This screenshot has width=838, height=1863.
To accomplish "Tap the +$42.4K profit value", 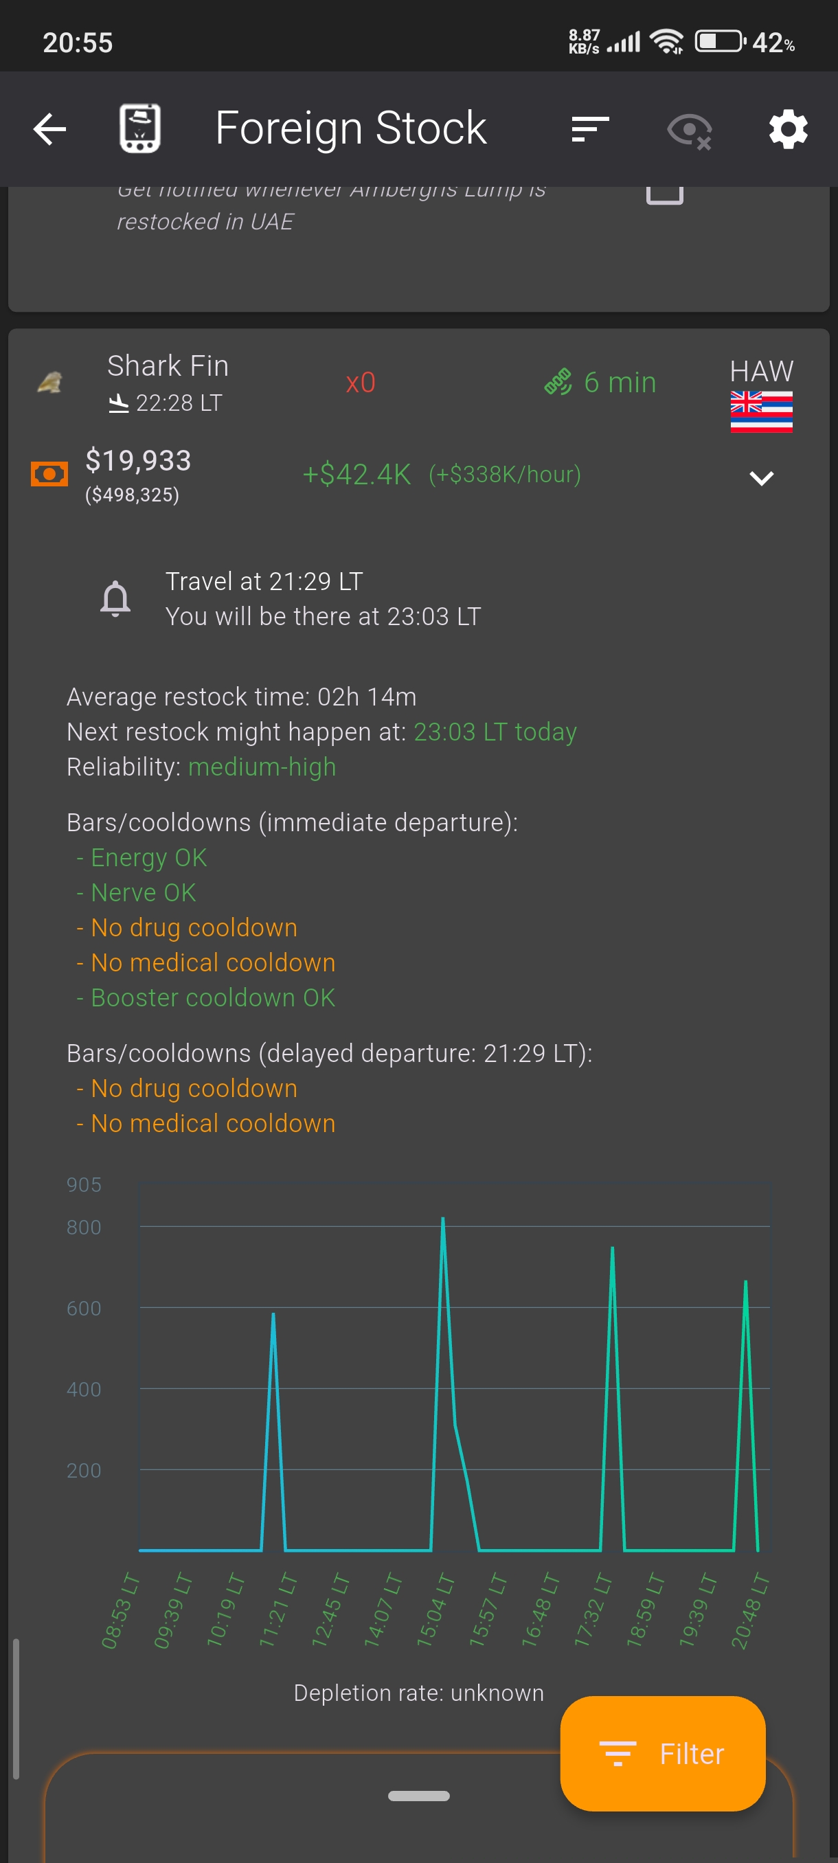I will pos(356,475).
